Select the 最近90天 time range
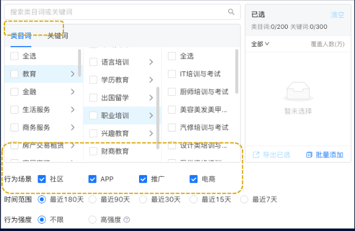 coord(92,199)
